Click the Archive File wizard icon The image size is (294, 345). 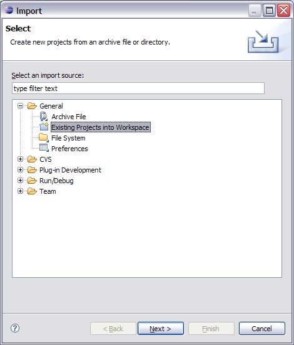coord(44,117)
